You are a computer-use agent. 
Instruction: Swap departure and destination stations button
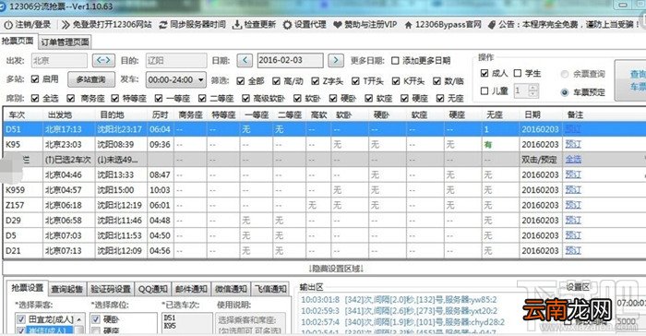103,61
